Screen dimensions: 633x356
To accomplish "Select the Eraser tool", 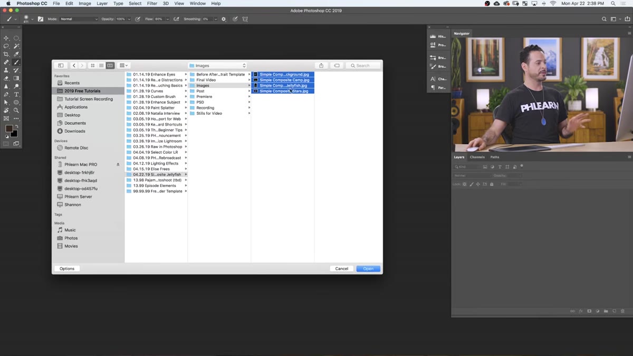I will [x=6, y=78].
